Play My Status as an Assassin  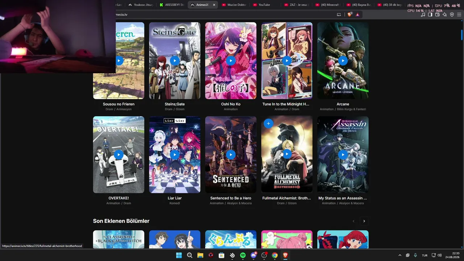[x=343, y=155]
